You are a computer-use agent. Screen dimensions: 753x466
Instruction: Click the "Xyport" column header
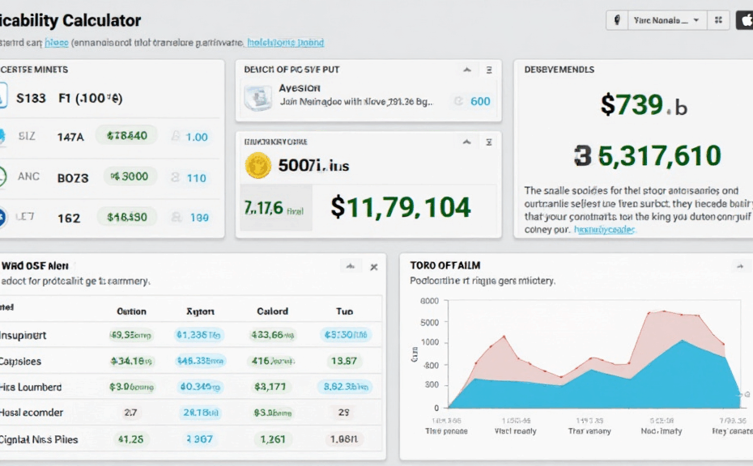click(x=199, y=311)
